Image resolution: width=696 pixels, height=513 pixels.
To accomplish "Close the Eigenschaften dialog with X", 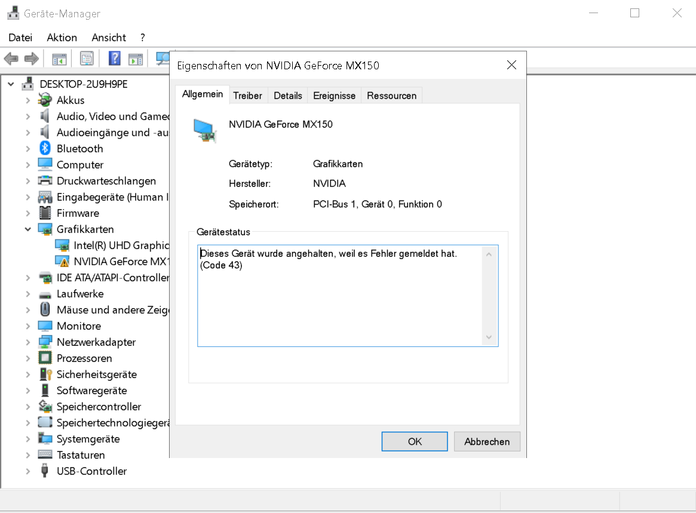I will [511, 65].
